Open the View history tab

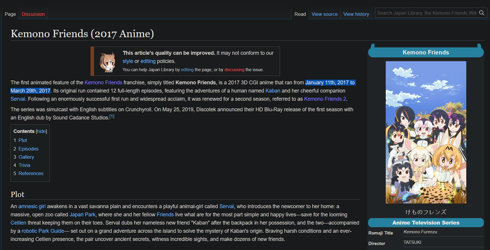tap(356, 14)
